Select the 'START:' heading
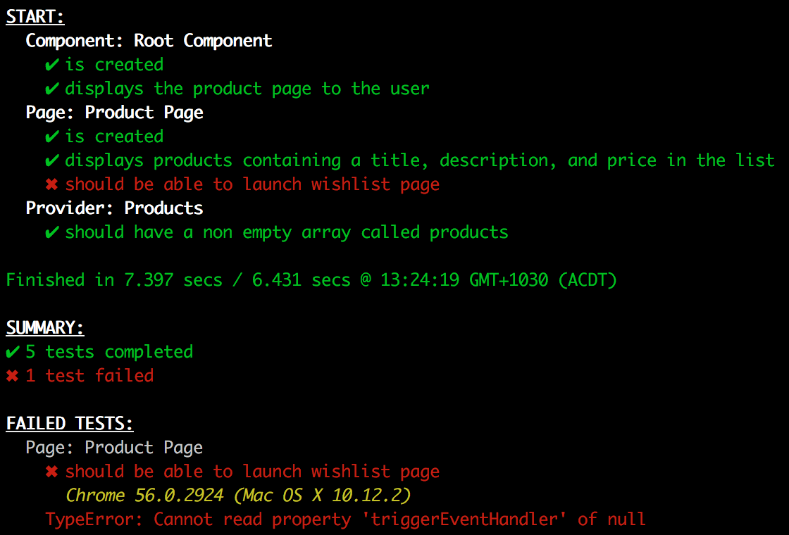 click(35, 17)
